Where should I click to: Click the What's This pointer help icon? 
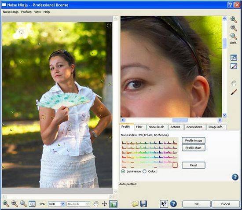164,204
